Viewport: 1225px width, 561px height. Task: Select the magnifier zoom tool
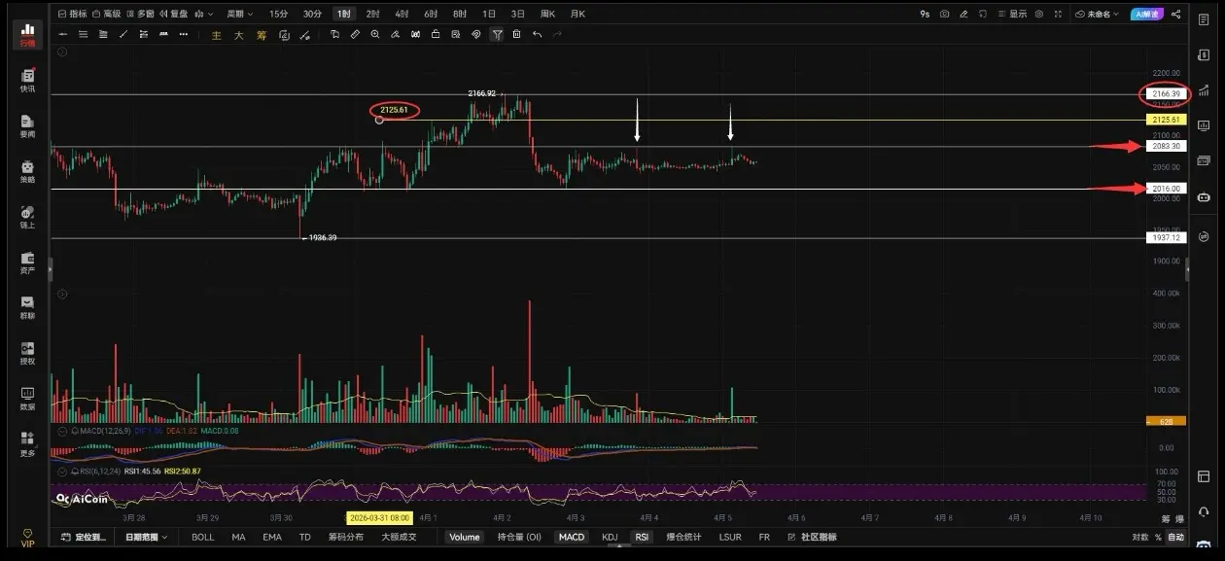pyautogui.click(x=375, y=34)
